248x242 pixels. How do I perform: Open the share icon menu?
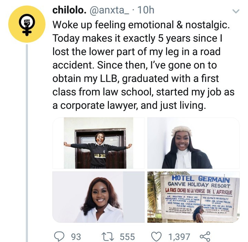(x=205, y=236)
